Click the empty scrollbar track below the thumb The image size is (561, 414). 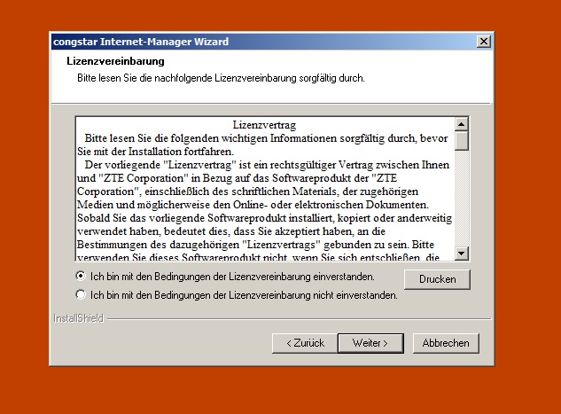pos(461,199)
